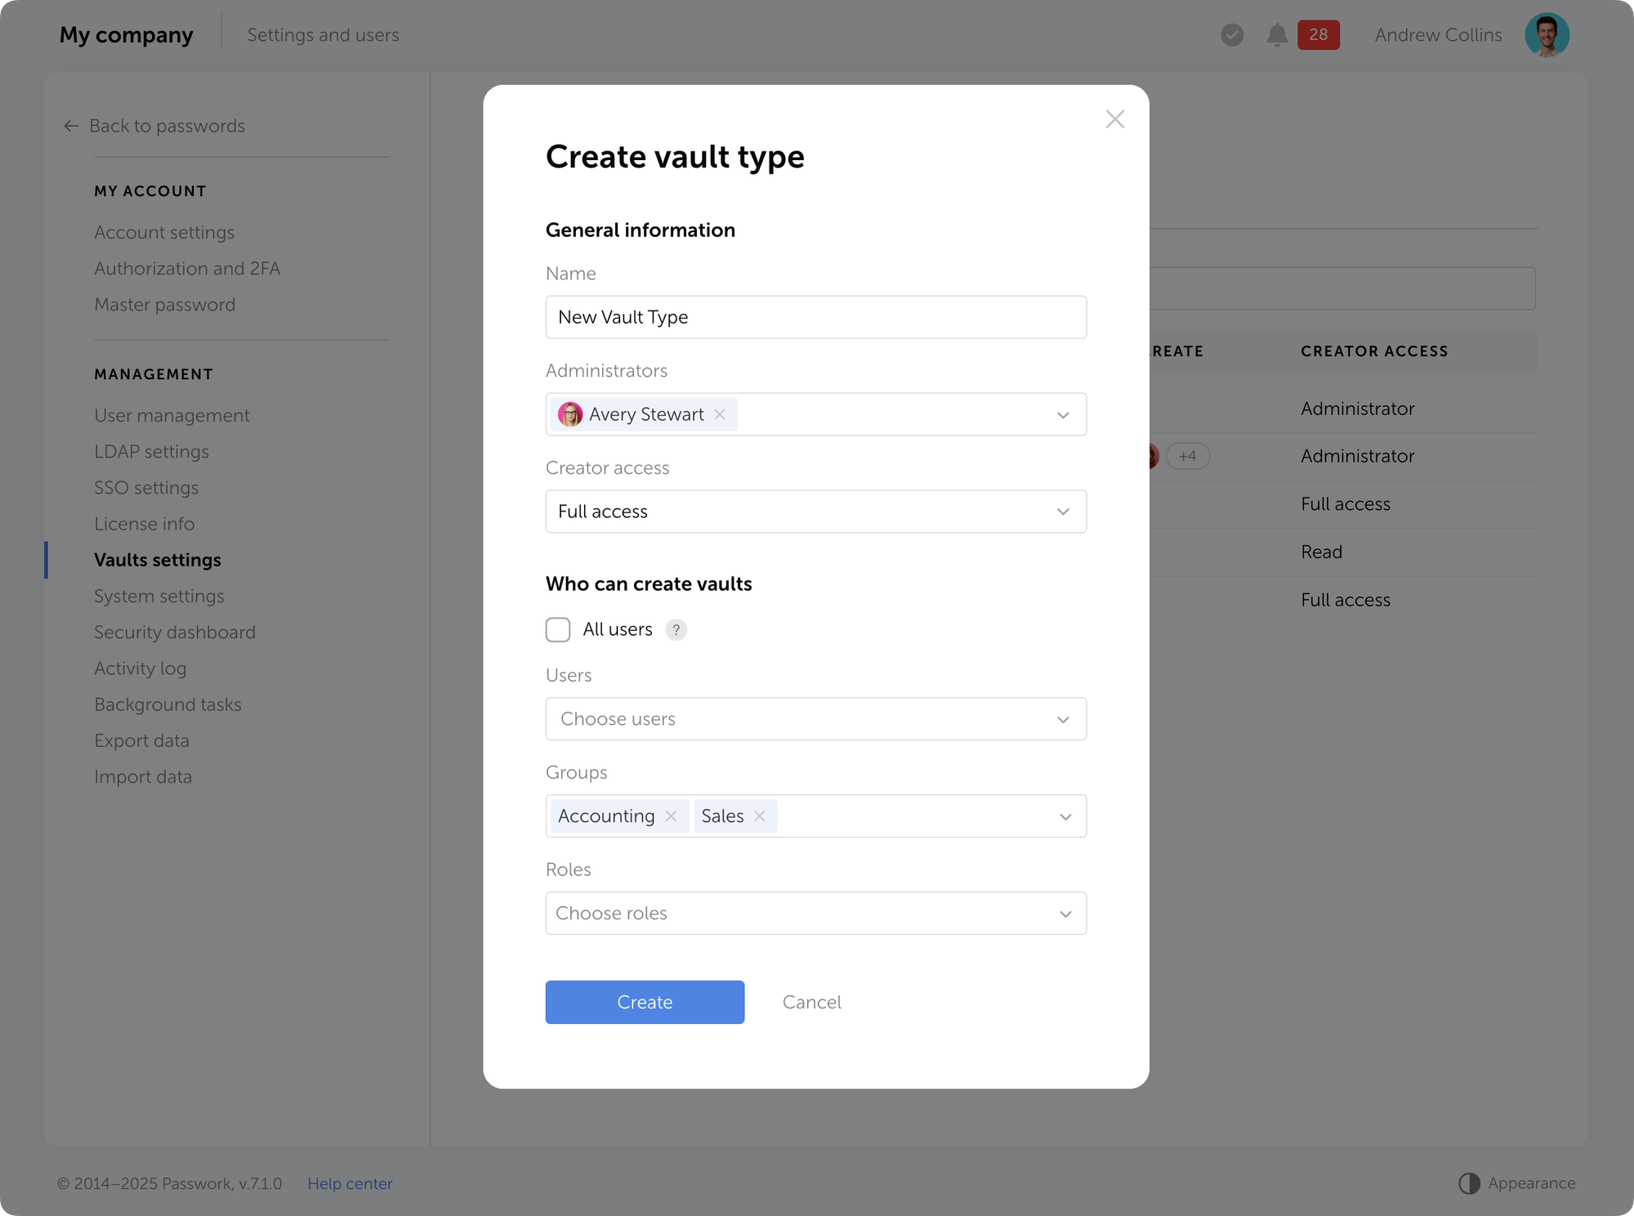Close the Create vault type dialog

pos(1114,118)
